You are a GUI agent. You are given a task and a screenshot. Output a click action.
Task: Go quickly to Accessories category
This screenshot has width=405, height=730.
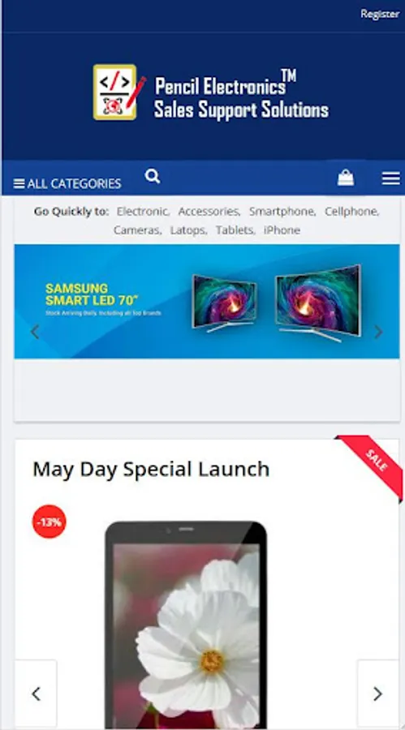[x=209, y=212]
